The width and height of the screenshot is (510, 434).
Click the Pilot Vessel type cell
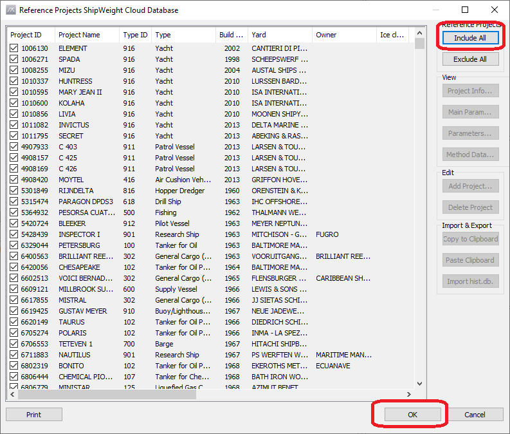pyautogui.click(x=172, y=223)
